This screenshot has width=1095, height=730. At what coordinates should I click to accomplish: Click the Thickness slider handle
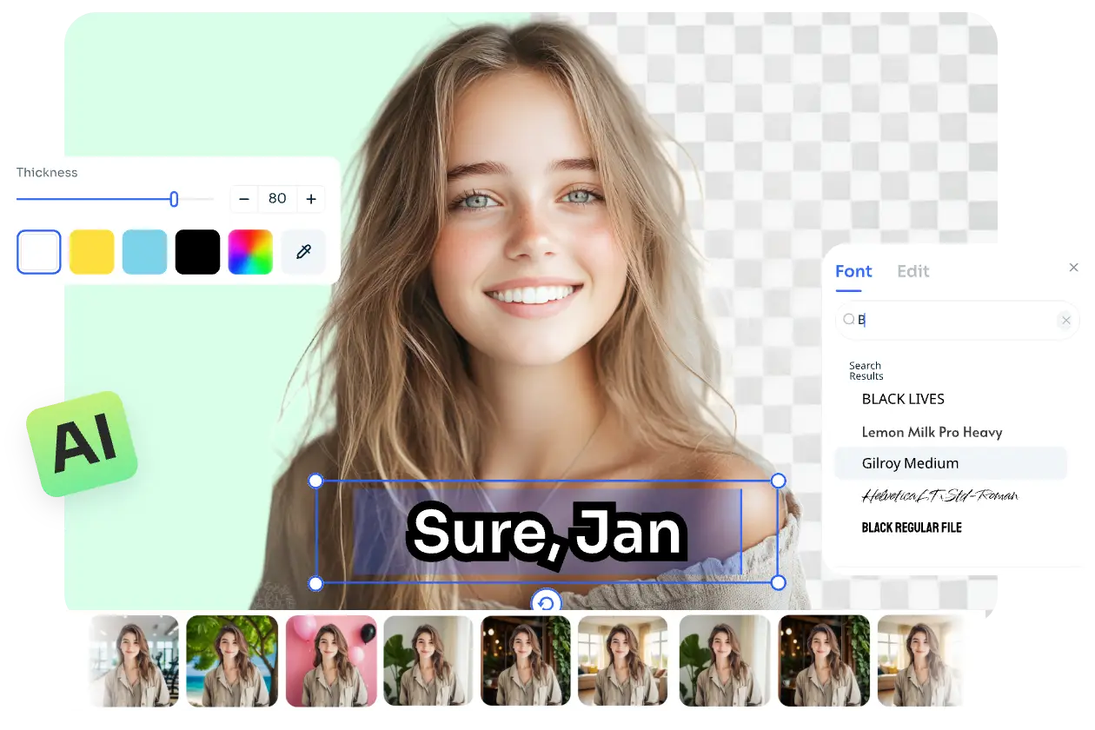(x=174, y=200)
